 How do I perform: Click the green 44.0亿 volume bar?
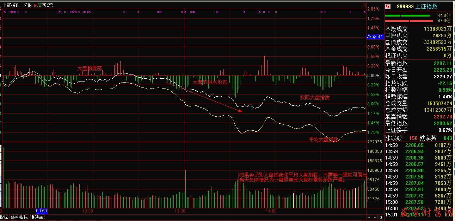407,16
